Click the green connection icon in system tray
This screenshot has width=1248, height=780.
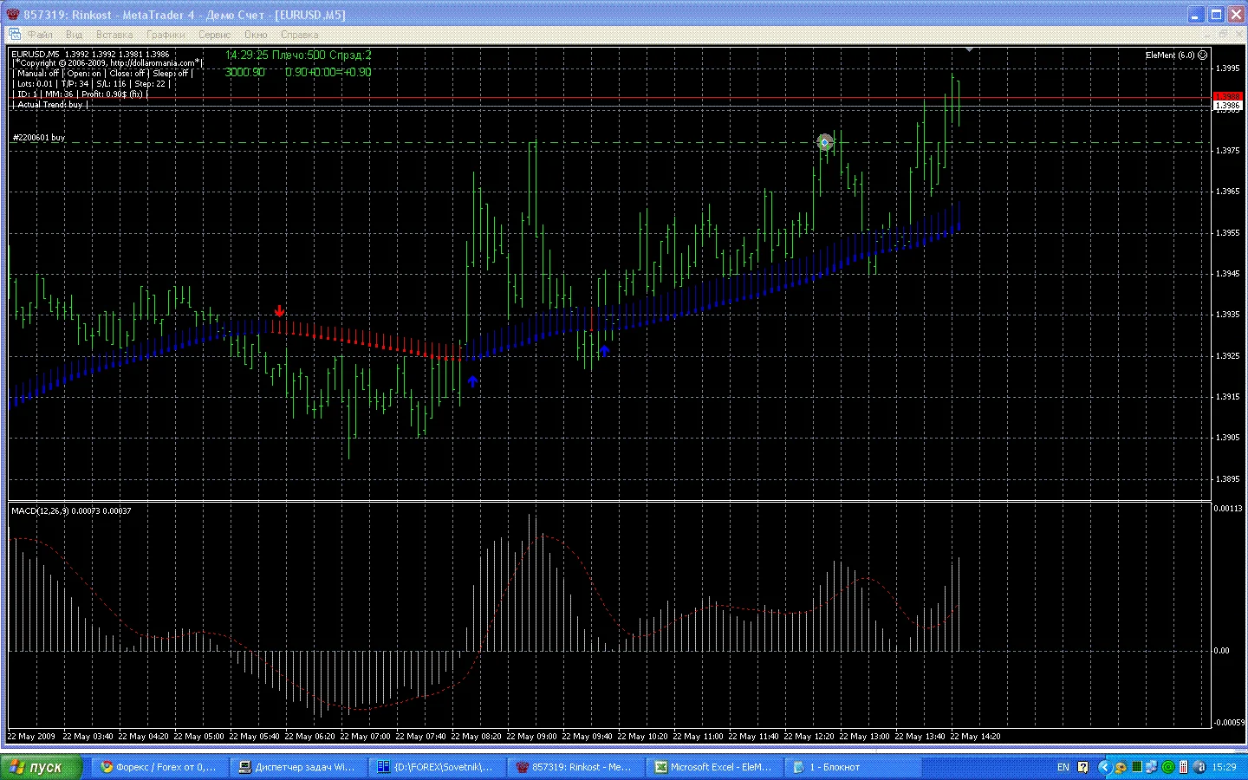pyautogui.click(x=1167, y=767)
